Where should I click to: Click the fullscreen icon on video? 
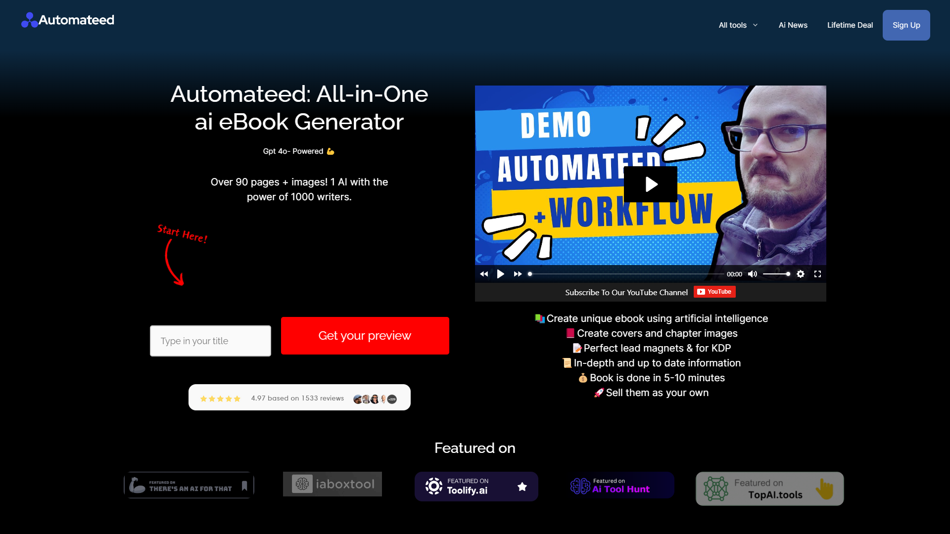(817, 274)
